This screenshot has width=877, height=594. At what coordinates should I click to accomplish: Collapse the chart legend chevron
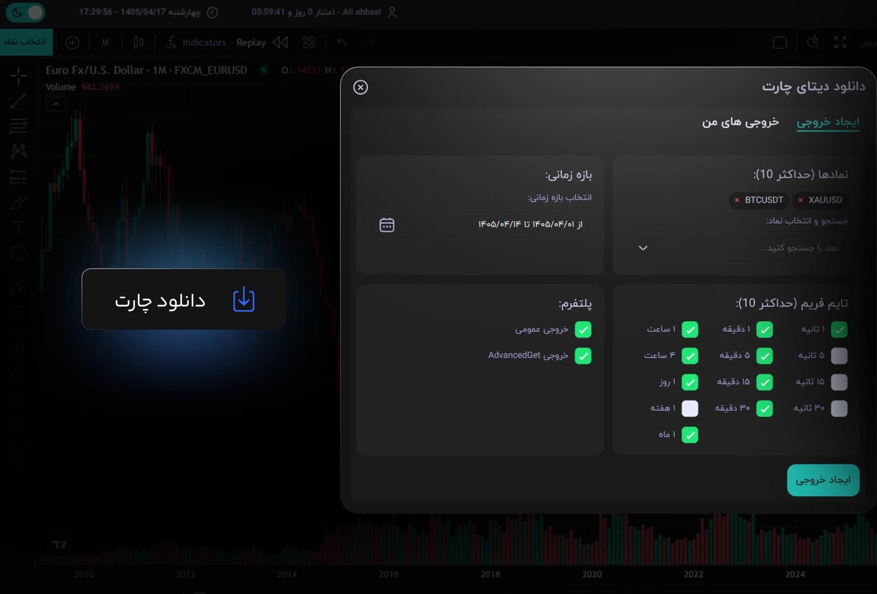56,104
